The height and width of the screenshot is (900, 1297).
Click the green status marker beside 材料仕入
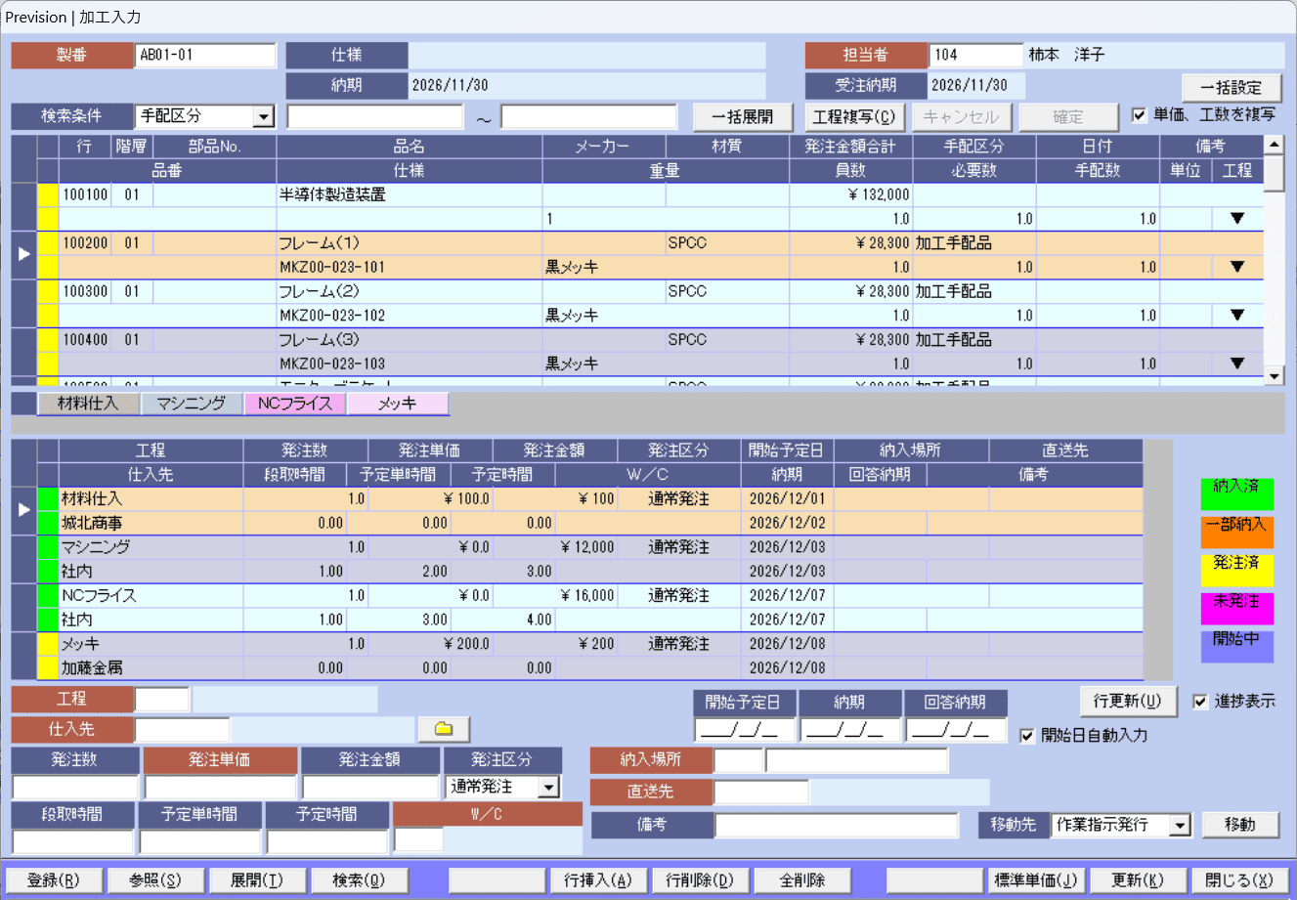(48, 510)
